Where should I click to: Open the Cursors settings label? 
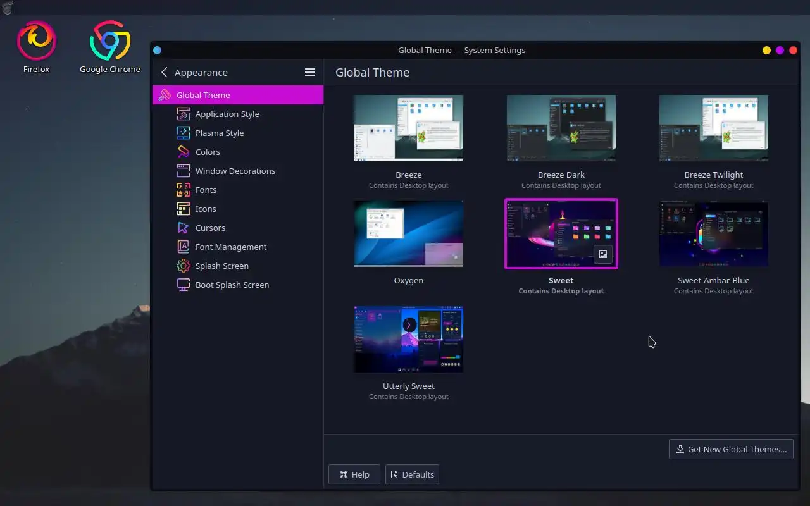tap(210, 228)
